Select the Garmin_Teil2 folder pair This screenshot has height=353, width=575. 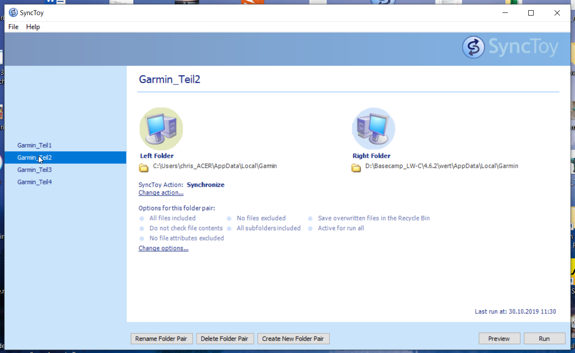[65, 157]
